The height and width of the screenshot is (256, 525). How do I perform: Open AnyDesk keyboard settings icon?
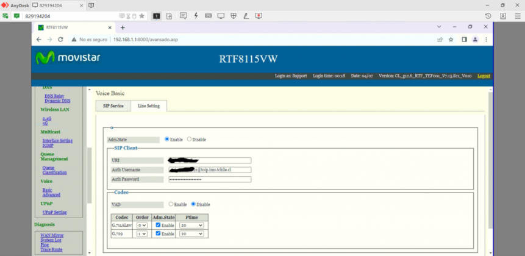pyautogui.click(x=209, y=16)
